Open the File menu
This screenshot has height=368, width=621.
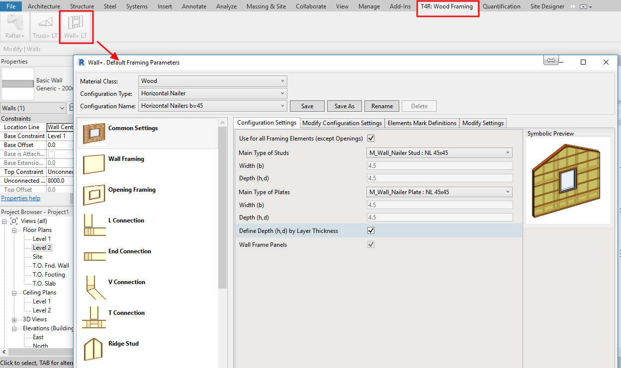(x=11, y=6)
